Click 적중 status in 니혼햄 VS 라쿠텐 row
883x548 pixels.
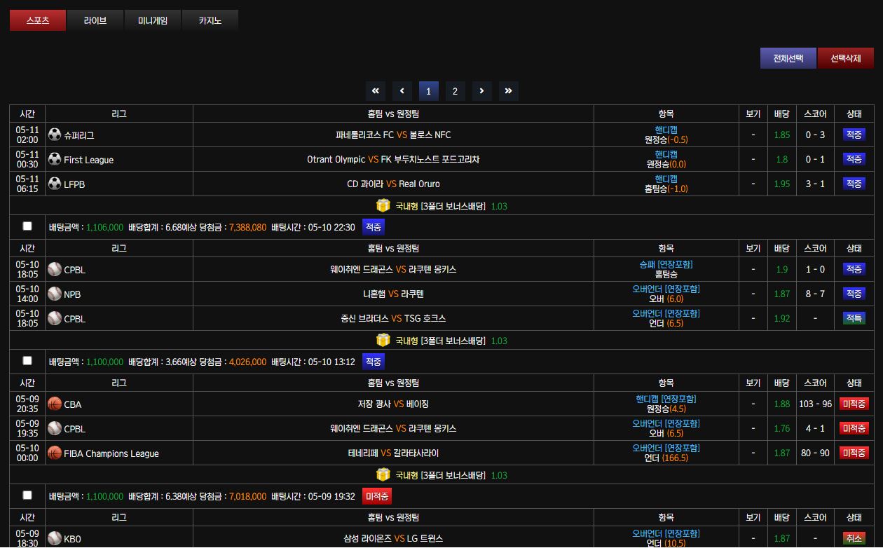[x=854, y=294]
